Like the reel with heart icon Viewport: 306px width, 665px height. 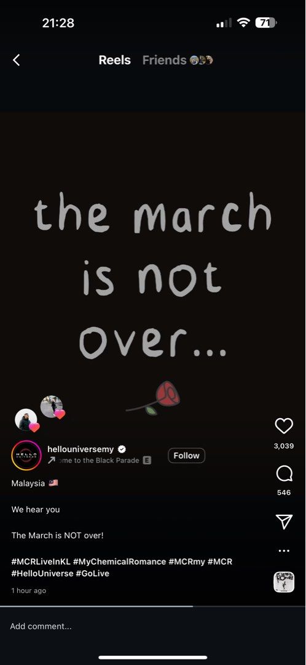284,426
